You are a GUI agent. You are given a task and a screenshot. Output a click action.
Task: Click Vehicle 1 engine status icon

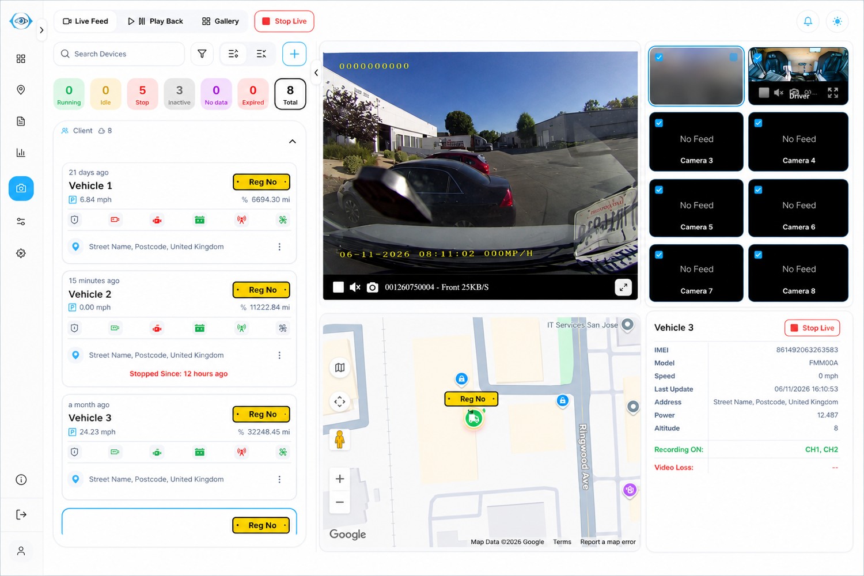pyautogui.click(x=157, y=220)
